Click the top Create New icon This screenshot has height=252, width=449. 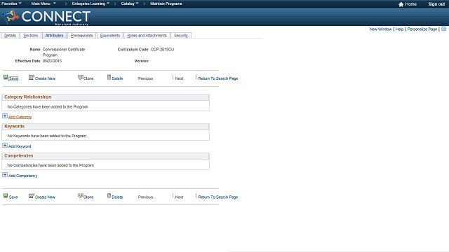click(x=31, y=77)
